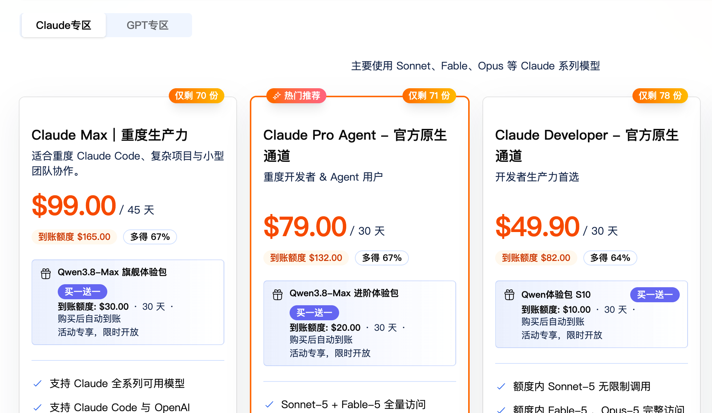712x413 pixels.
Task: Click the 到账额度 $132.00 tag
Action: [x=306, y=258]
